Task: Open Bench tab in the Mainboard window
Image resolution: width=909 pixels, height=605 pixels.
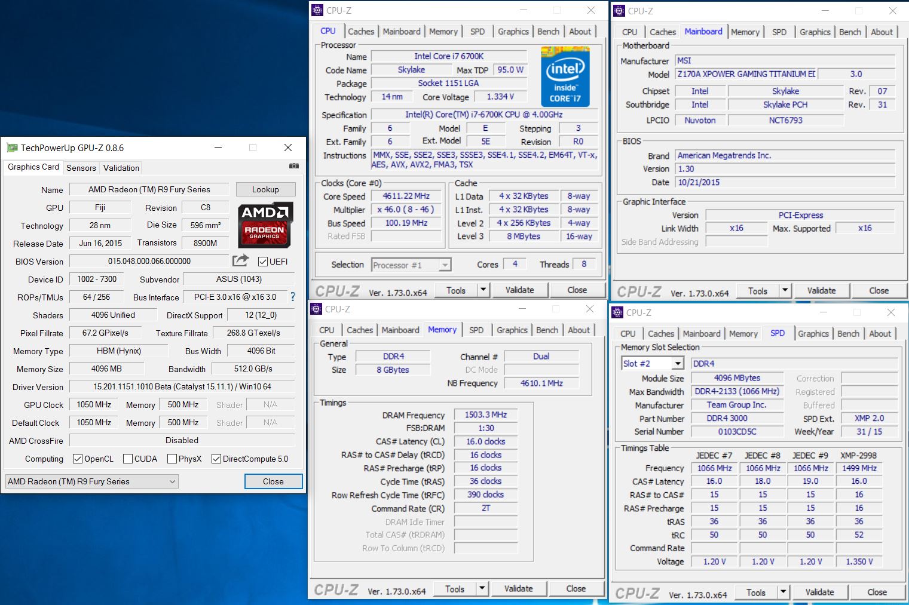Action: click(x=850, y=32)
